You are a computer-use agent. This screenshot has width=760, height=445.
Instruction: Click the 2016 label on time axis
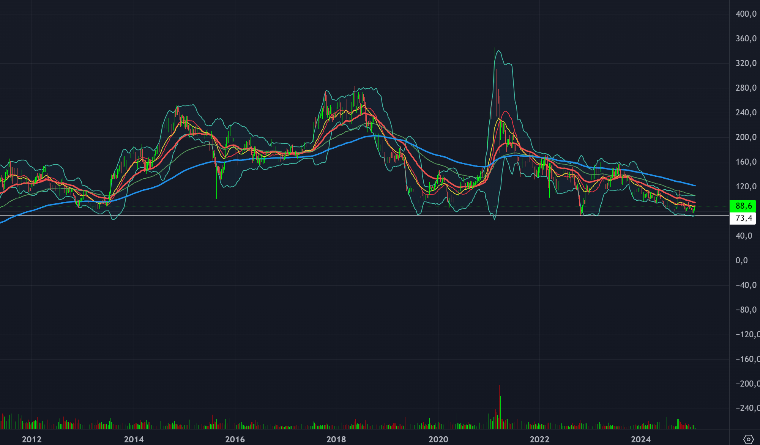tap(235, 439)
